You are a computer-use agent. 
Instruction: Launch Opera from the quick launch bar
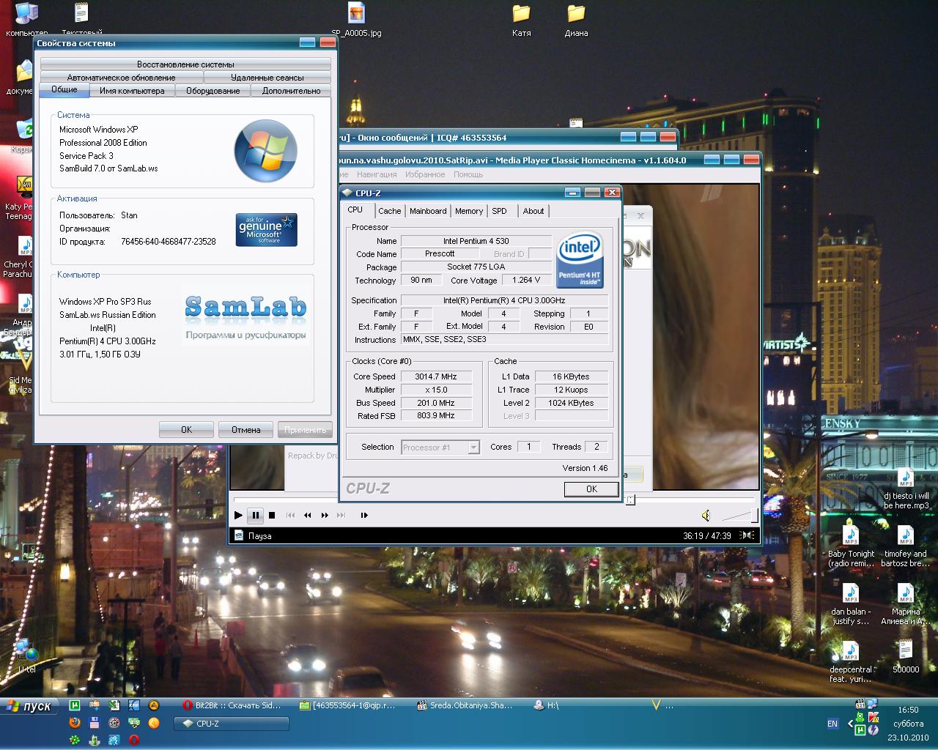coord(134,740)
